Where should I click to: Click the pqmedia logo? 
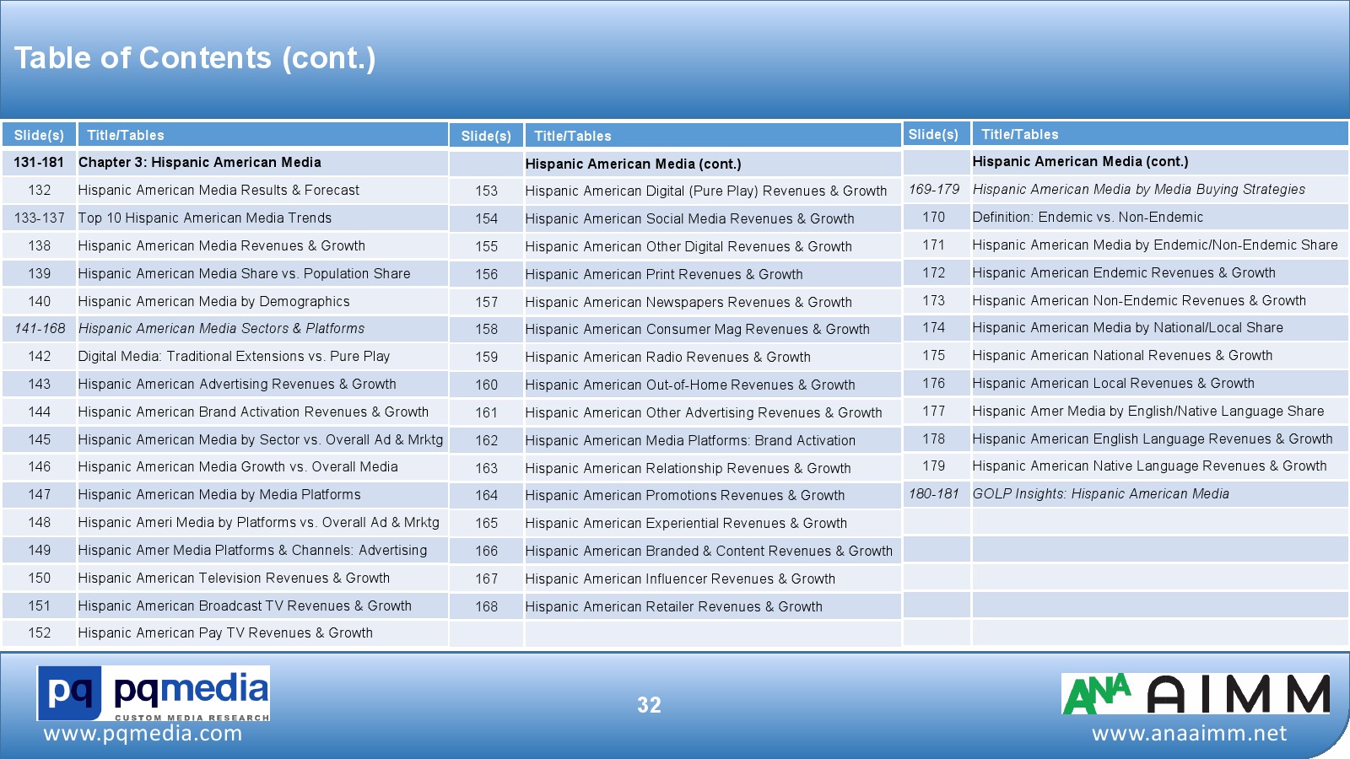(153, 693)
